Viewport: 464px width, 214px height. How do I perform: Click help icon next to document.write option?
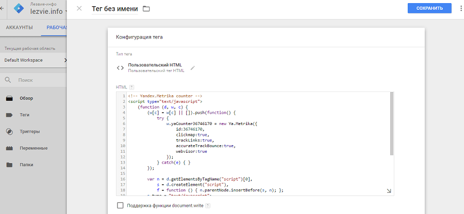[x=208, y=206]
